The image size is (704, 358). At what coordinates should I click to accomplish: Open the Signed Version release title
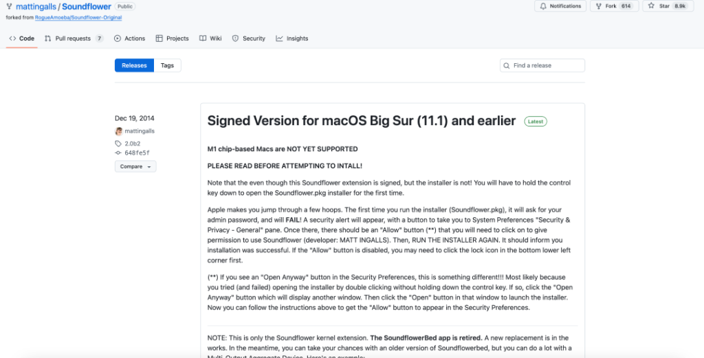[362, 121]
